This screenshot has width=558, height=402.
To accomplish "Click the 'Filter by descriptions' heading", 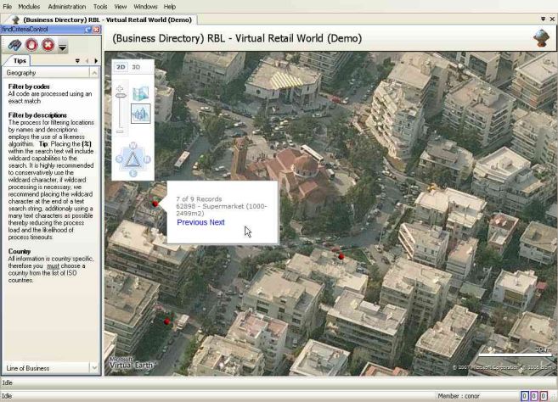I will [x=37, y=115].
